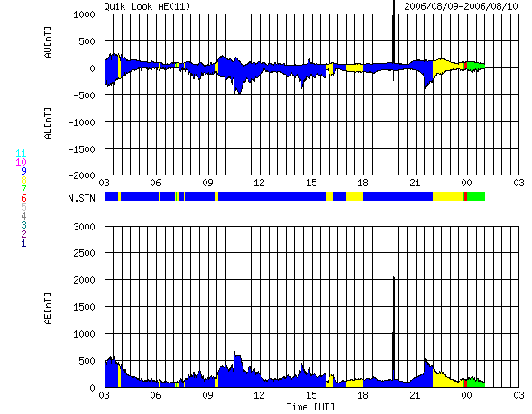Click the '-2000' tick on AU/AL axis
This screenshot has width=532, height=414.
[81, 175]
